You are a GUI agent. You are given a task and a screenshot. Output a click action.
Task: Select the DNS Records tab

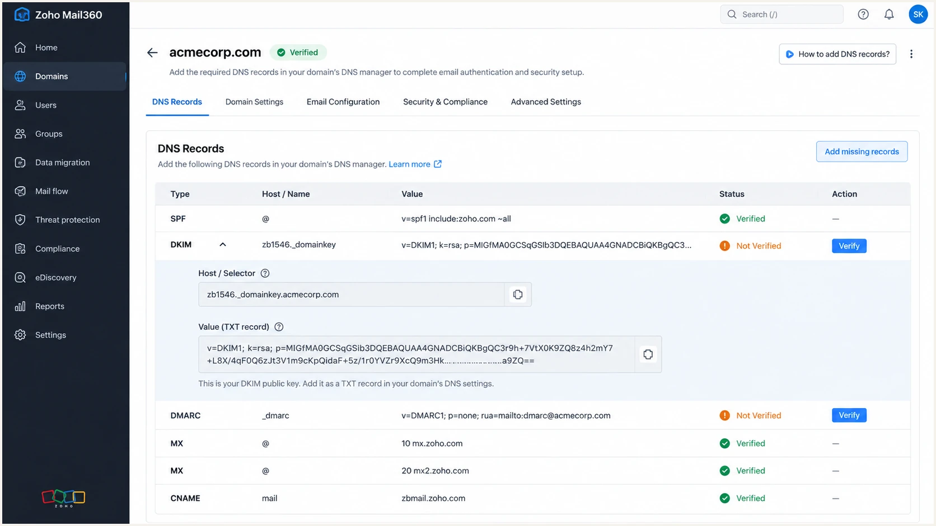(x=177, y=102)
